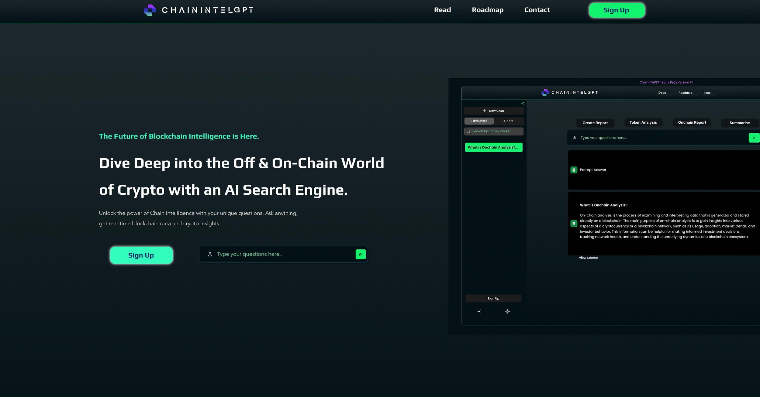Screen dimensions: 760x397
Task: Focus the 'Search by name or ticker' field
Action: point(494,131)
